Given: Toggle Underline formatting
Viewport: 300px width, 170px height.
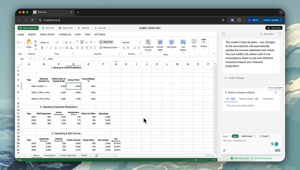Looking at the screenshot, I should click(x=51, y=48).
